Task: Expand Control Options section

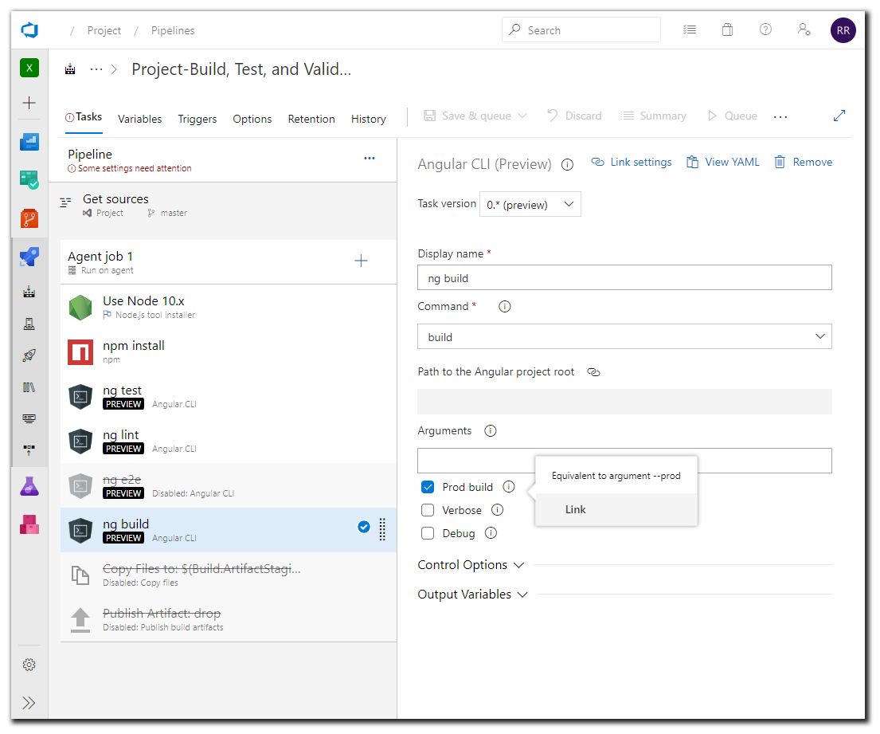Action: click(471, 565)
